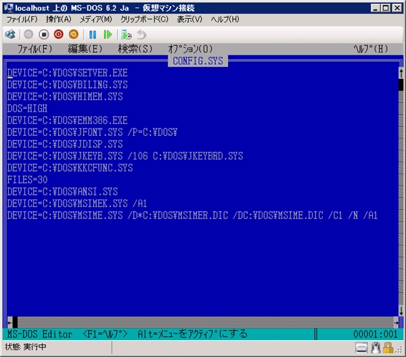406x357 pixels.
Task: Open the DOS Editor 編集(E) menu
Action: 85,49
